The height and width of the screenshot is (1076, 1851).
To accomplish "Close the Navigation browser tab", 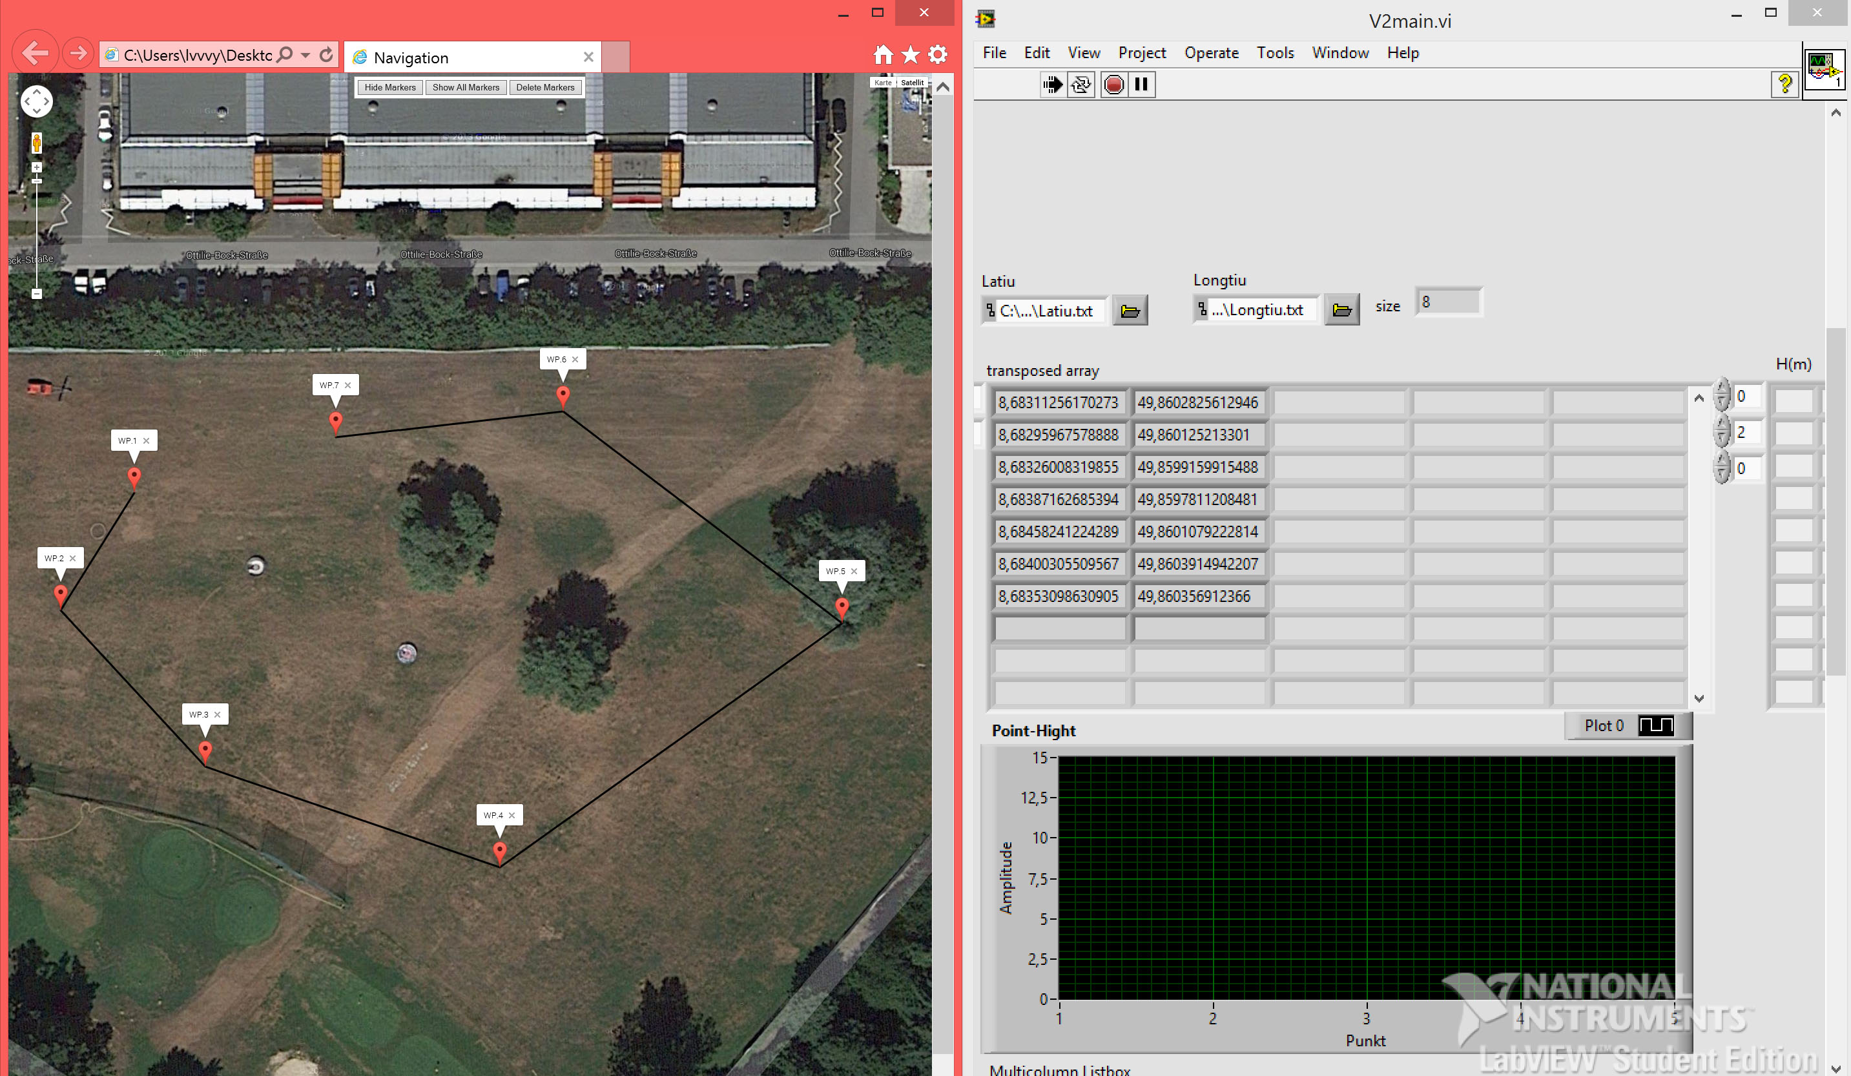I will 588,57.
